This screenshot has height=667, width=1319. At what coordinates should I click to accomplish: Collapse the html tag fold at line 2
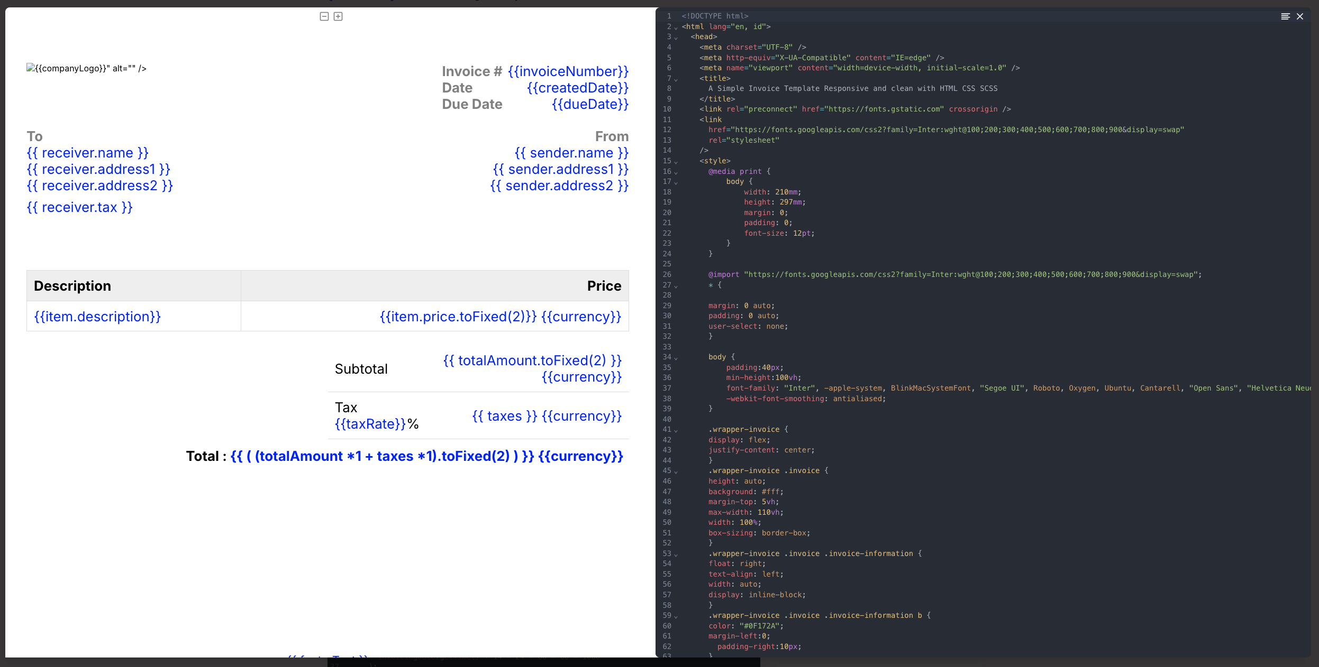click(x=676, y=27)
